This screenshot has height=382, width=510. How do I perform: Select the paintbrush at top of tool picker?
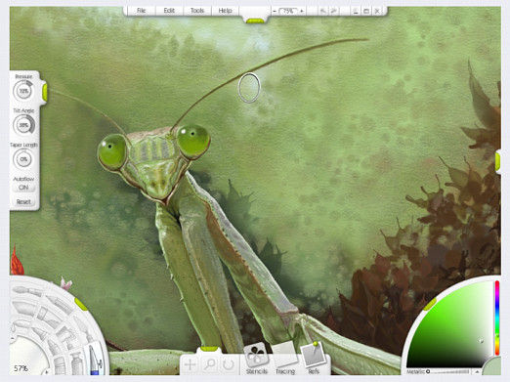coord(26,290)
